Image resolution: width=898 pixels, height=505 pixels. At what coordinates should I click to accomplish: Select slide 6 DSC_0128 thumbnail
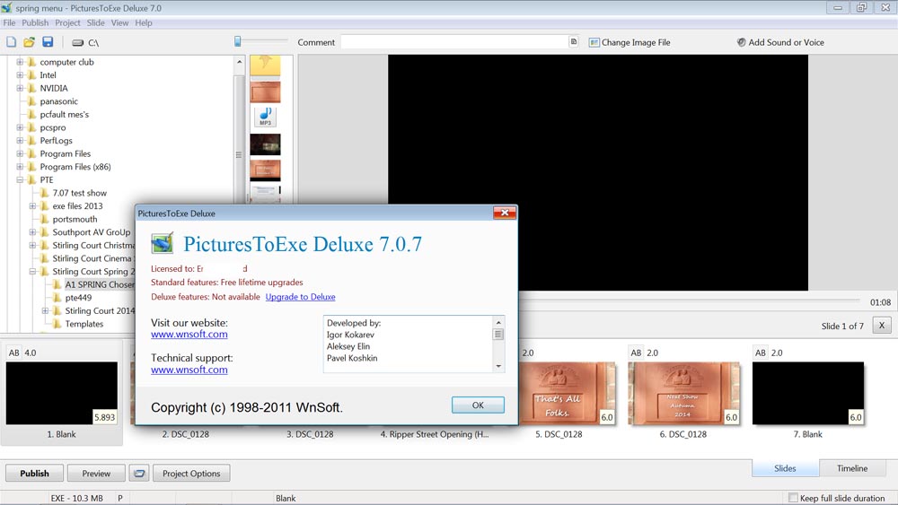tap(683, 393)
